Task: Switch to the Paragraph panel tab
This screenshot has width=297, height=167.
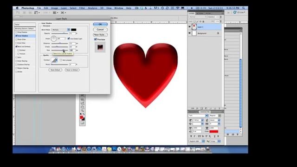Action: click(x=193, y=112)
